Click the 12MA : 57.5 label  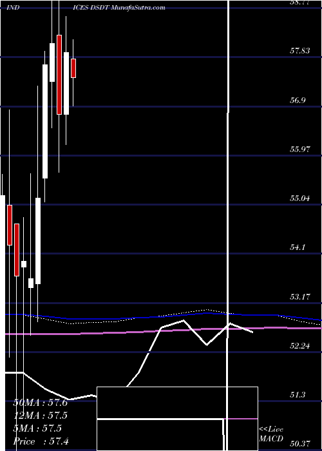click(40, 416)
